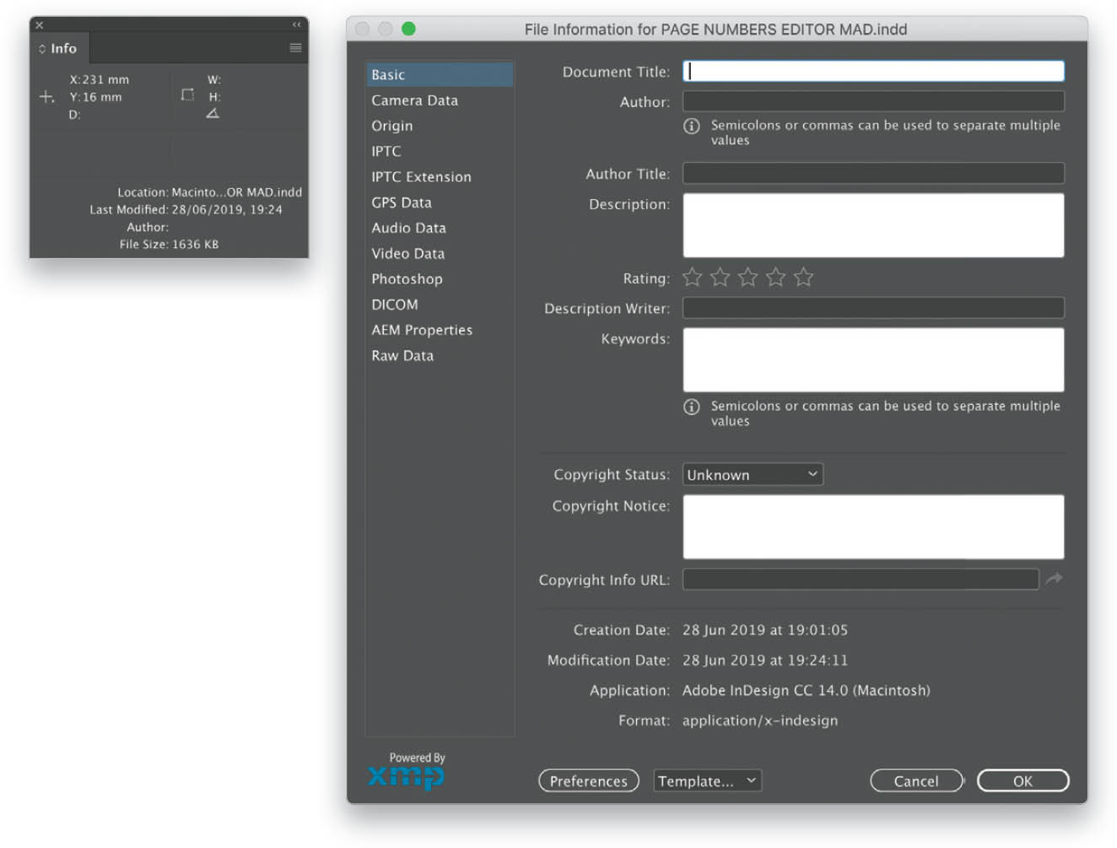
Task: Click info icon below Keywords box
Action: 691,407
